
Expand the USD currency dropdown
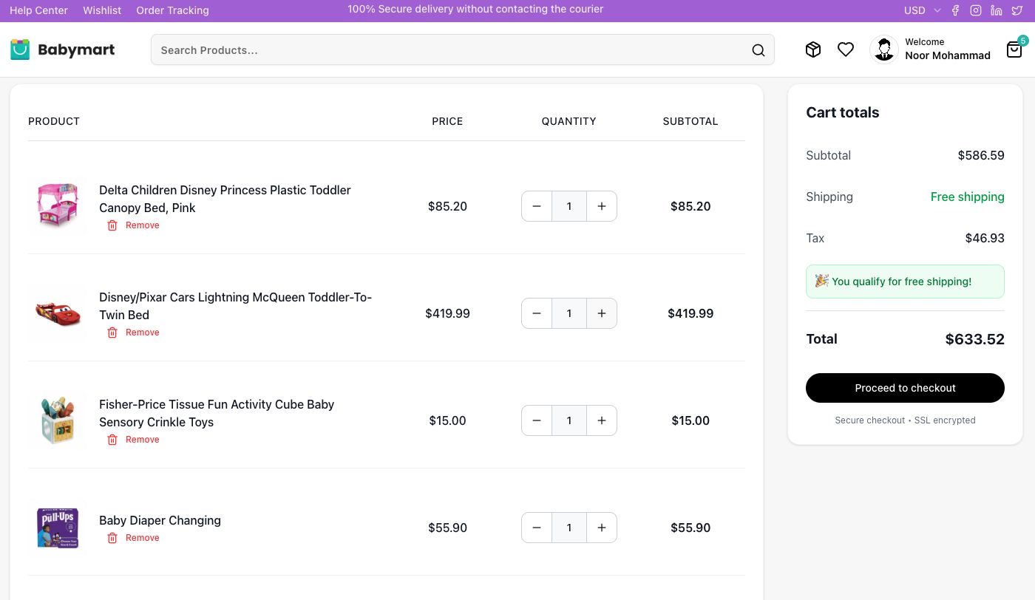pos(922,10)
